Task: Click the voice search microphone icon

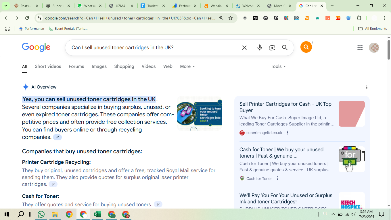Action: tap(260, 48)
